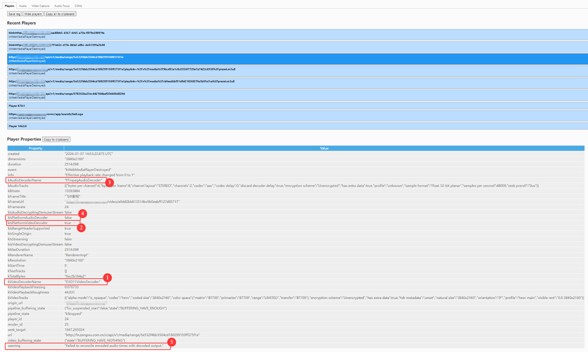Click red annotation circle number 1
588x352 pixels.
tap(107, 278)
